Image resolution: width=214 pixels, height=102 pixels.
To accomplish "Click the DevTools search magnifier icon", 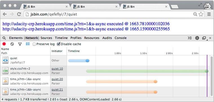I will pyautogui.click(x=4, y=38).
